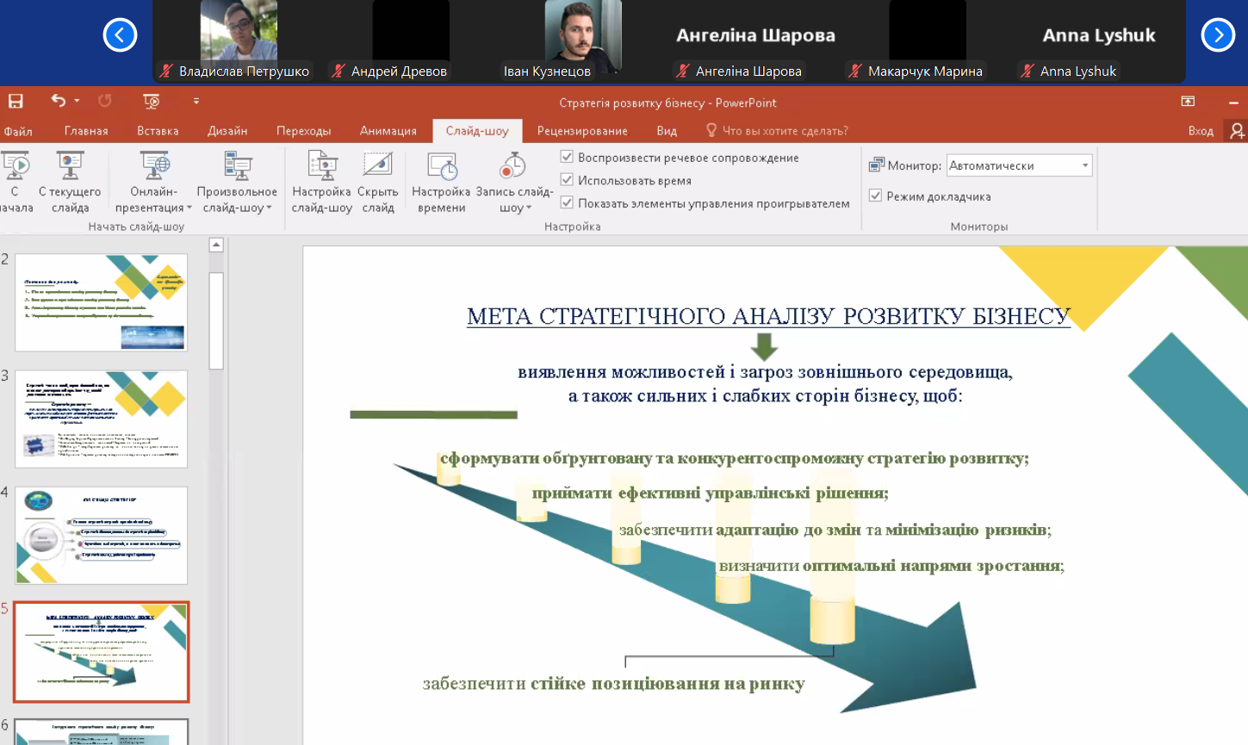Image resolution: width=1248 pixels, height=745 pixels.
Task: Start slideshow from current slide icon
Action: pos(70,165)
